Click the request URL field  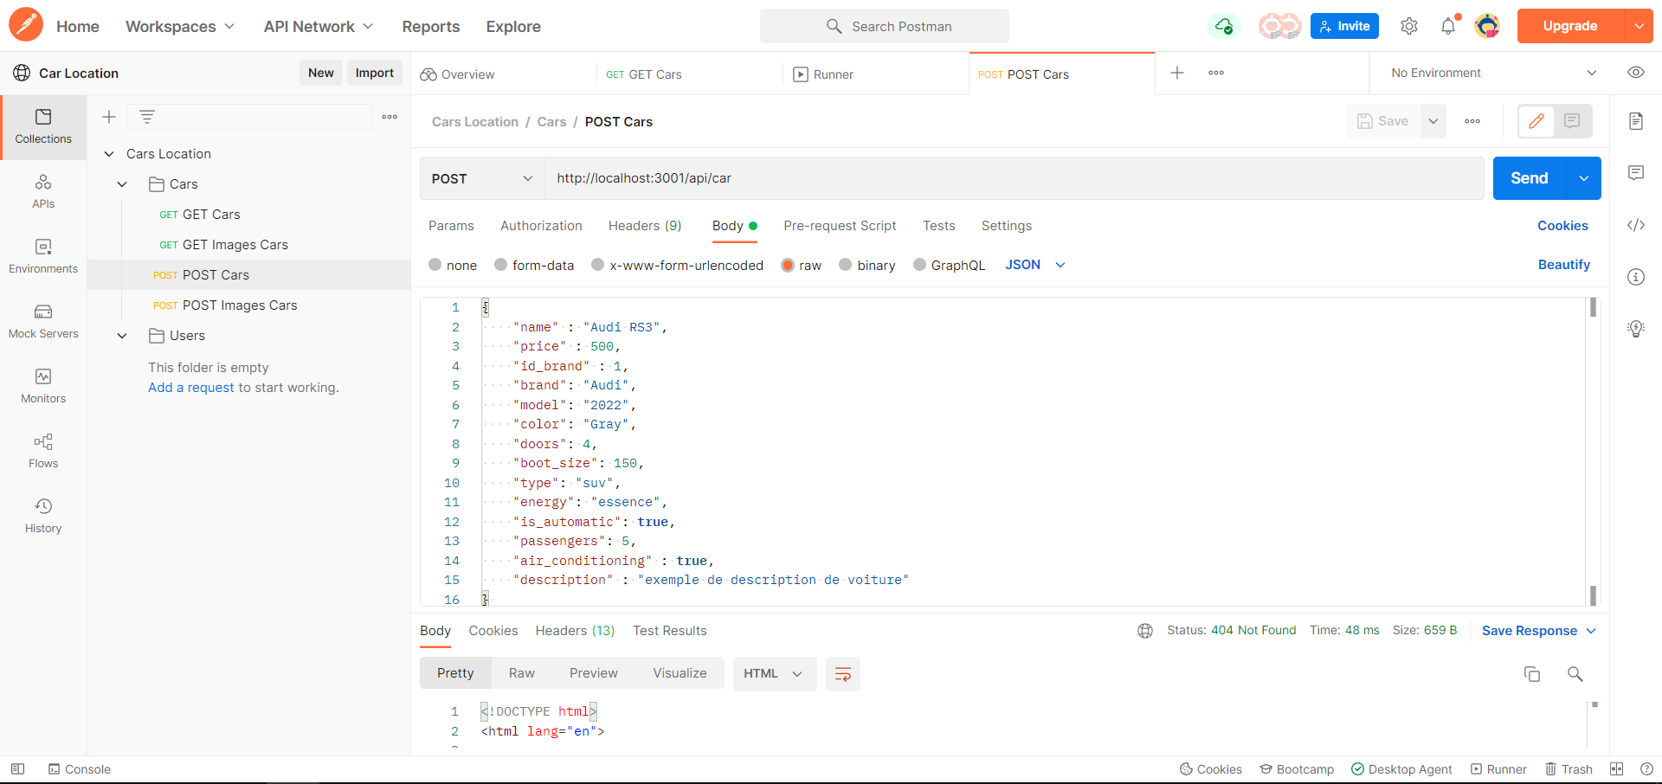pyautogui.click(x=1015, y=178)
